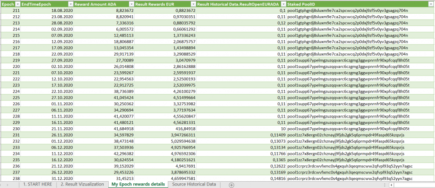The image size is (435, 188).
Task: Select the reward amount cell 22,954563
Action: coord(105,79)
